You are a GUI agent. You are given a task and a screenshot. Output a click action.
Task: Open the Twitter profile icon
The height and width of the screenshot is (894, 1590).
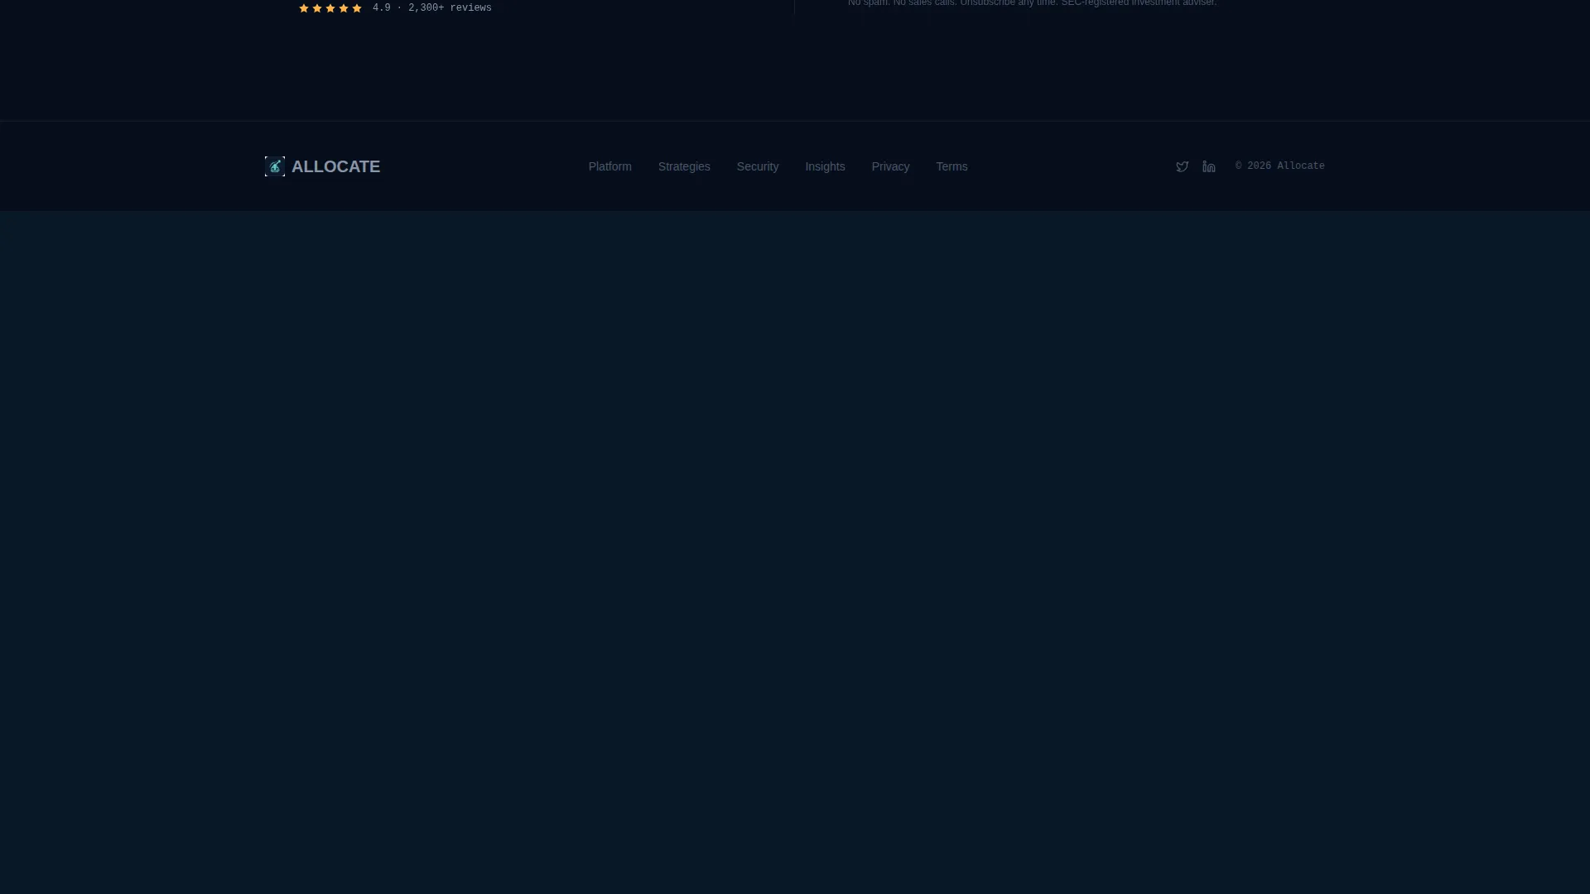(x=1183, y=166)
